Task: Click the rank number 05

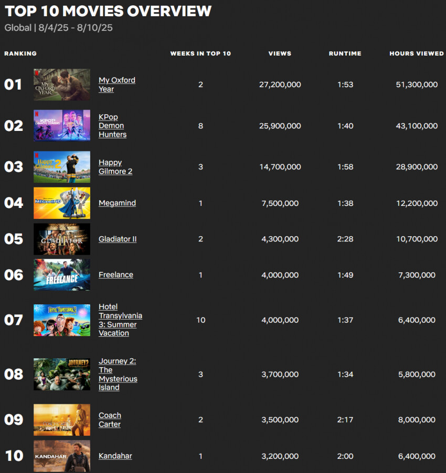Action: pyautogui.click(x=14, y=239)
